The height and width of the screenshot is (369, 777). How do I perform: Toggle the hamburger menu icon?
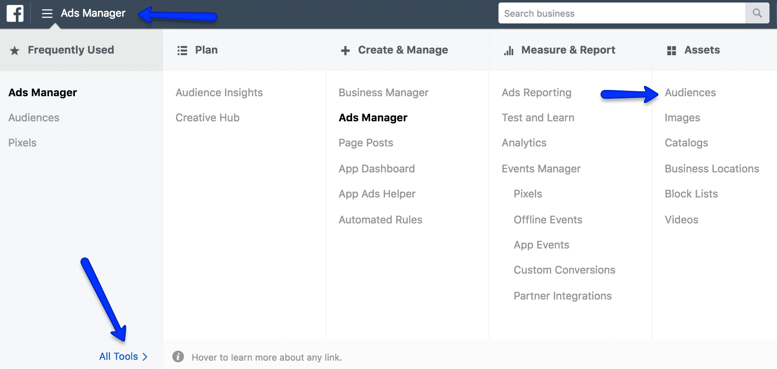pos(47,13)
